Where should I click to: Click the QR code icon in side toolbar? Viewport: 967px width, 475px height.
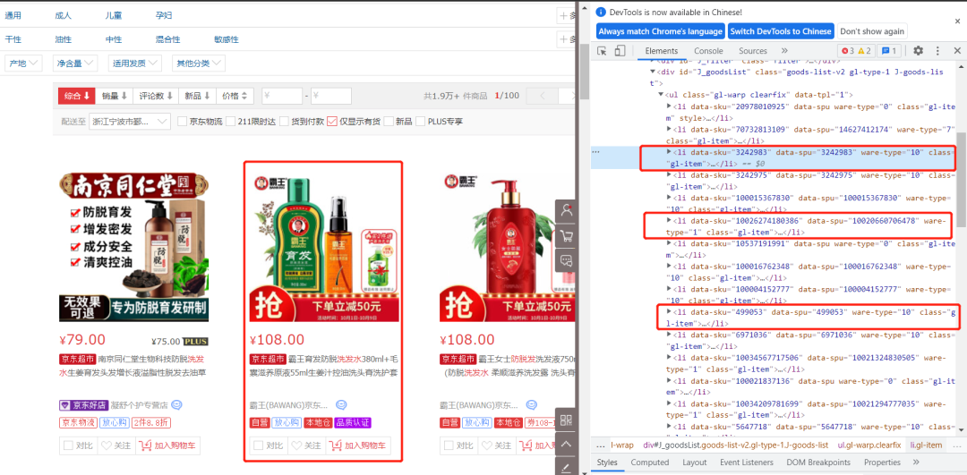566,420
